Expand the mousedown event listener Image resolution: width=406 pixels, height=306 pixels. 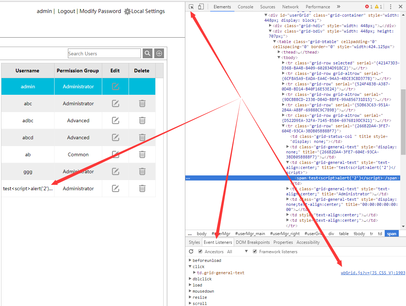point(190,291)
